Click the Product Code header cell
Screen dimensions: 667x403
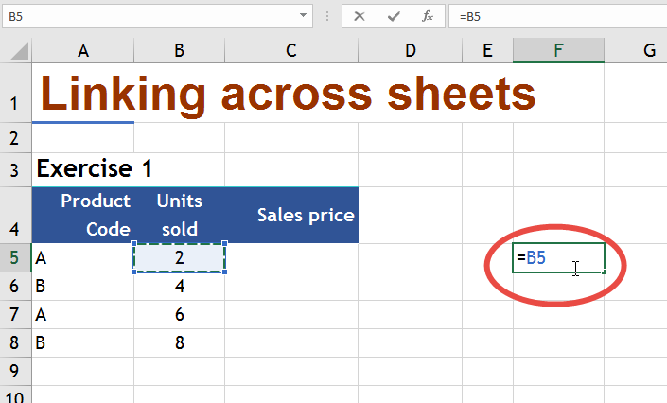[x=83, y=216]
